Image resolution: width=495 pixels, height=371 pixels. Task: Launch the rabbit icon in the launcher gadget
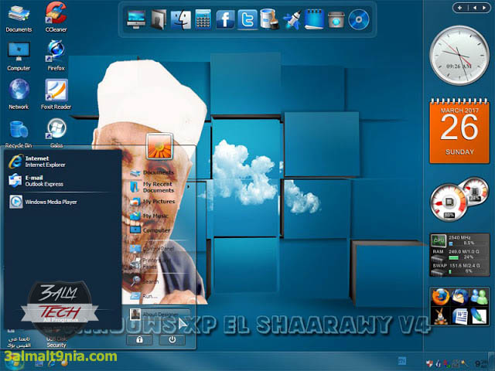click(440, 316)
